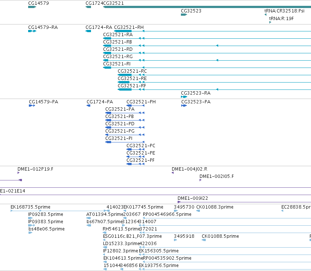
Task: Click the RP004546966.5prime EST label
Action: pyautogui.click(x=167, y=214)
